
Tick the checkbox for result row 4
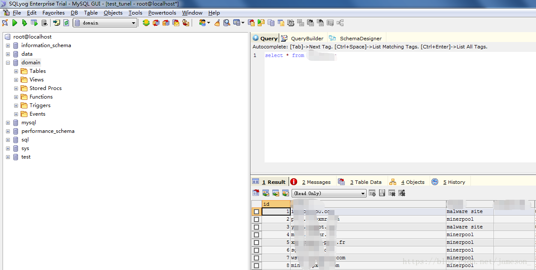click(x=256, y=235)
